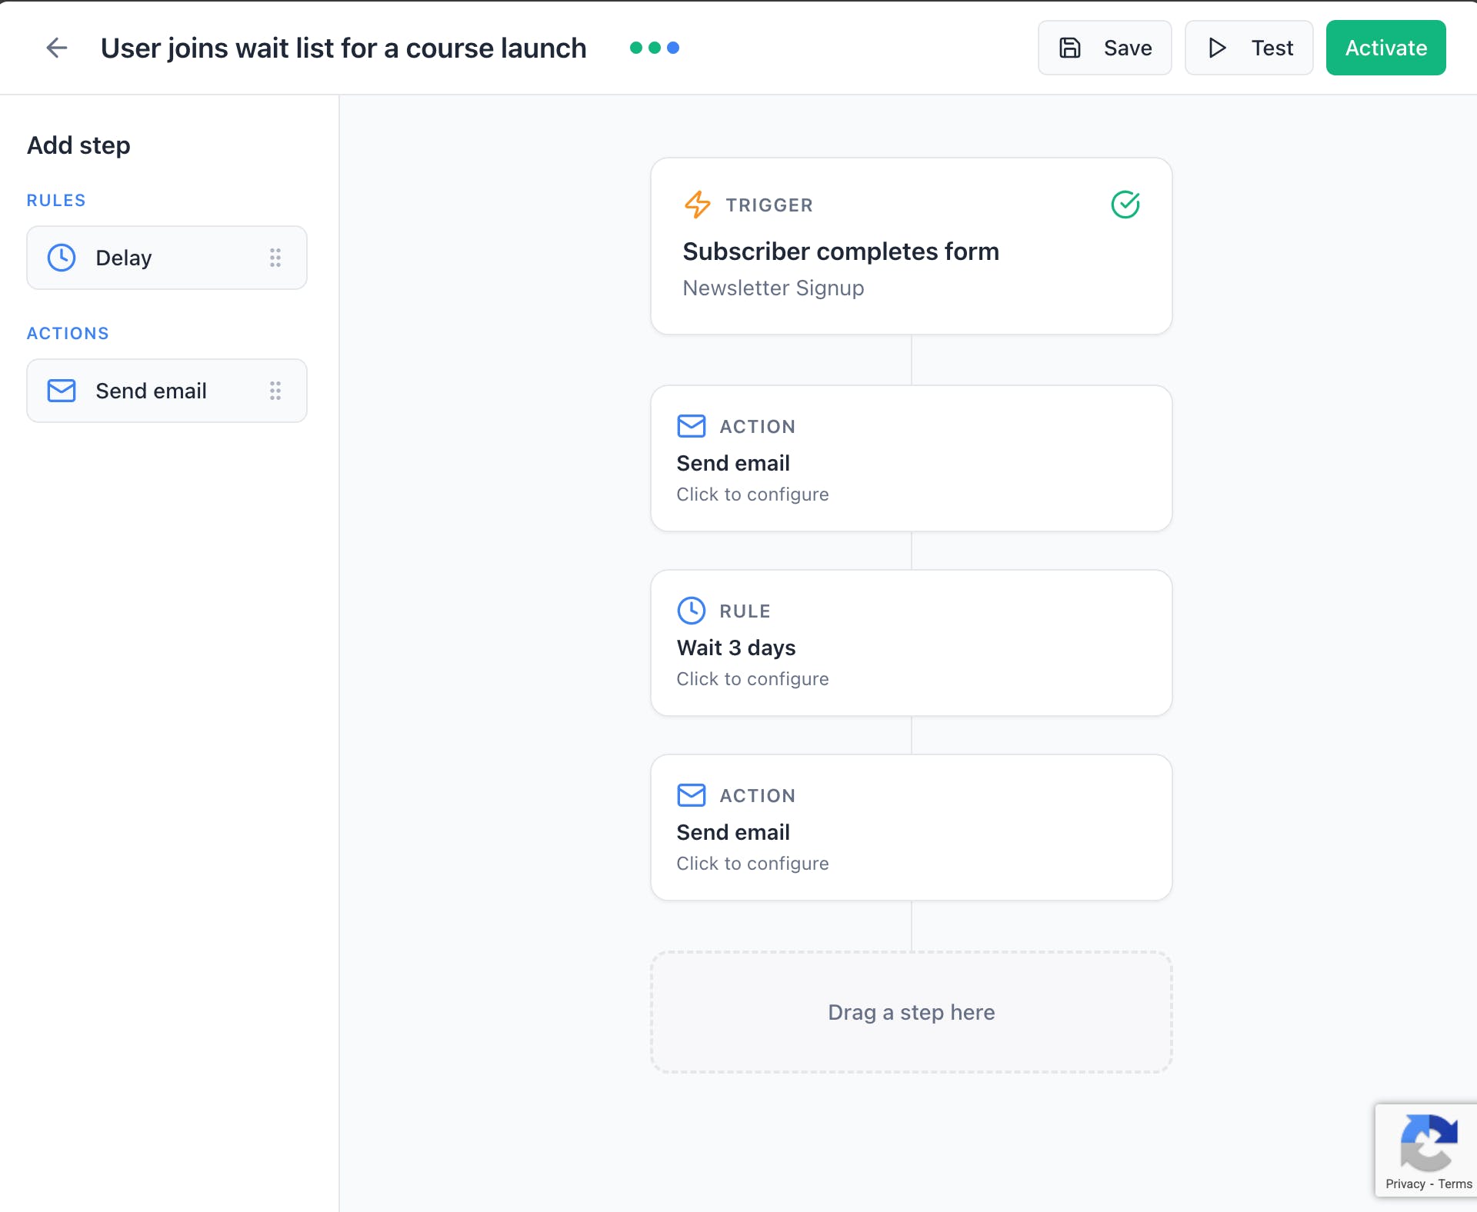Image resolution: width=1477 pixels, height=1212 pixels.
Task: Open the three-dot options menu
Action: coord(654,48)
